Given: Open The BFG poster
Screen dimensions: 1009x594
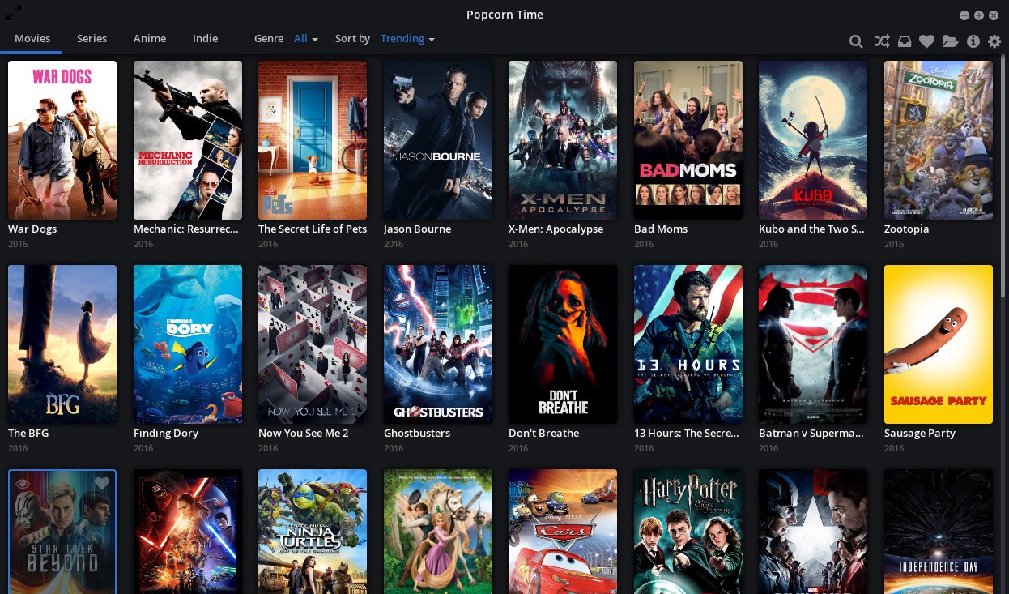Looking at the screenshot, I should pos(62,344).
